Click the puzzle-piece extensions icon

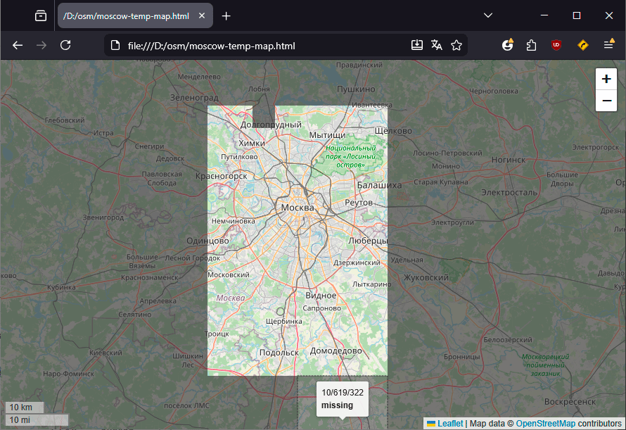coord(531,44)
